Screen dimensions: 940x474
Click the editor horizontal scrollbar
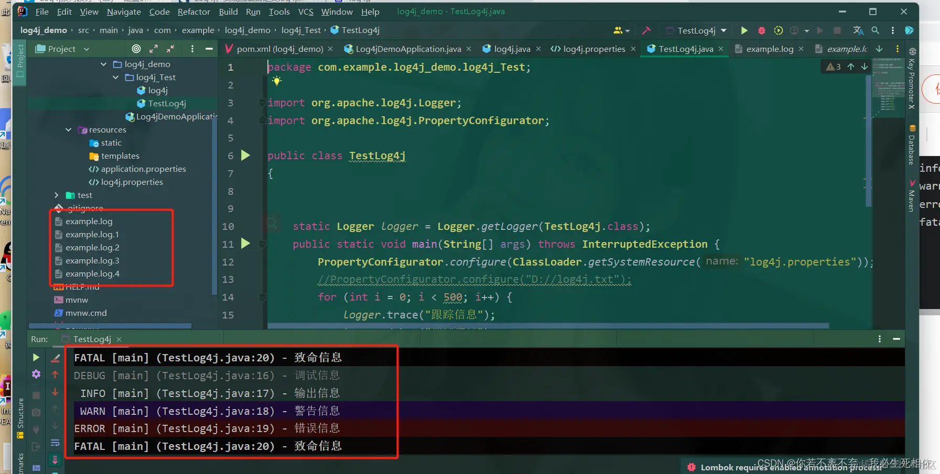[548, 326]
